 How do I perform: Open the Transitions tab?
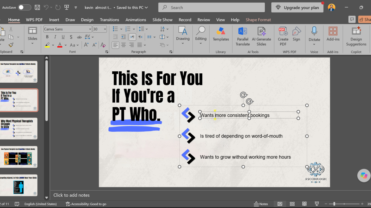(x=110, y=20)
